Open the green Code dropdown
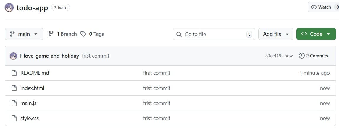The height and width of the screenshot is (128, 339). coord(316,34)
